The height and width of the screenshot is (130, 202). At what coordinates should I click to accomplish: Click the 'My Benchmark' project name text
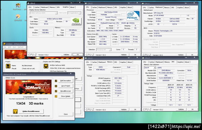27,66
